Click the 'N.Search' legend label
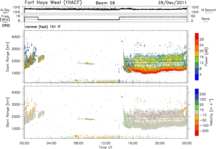Screen dimensions: 216x149 tap(208, 10)
